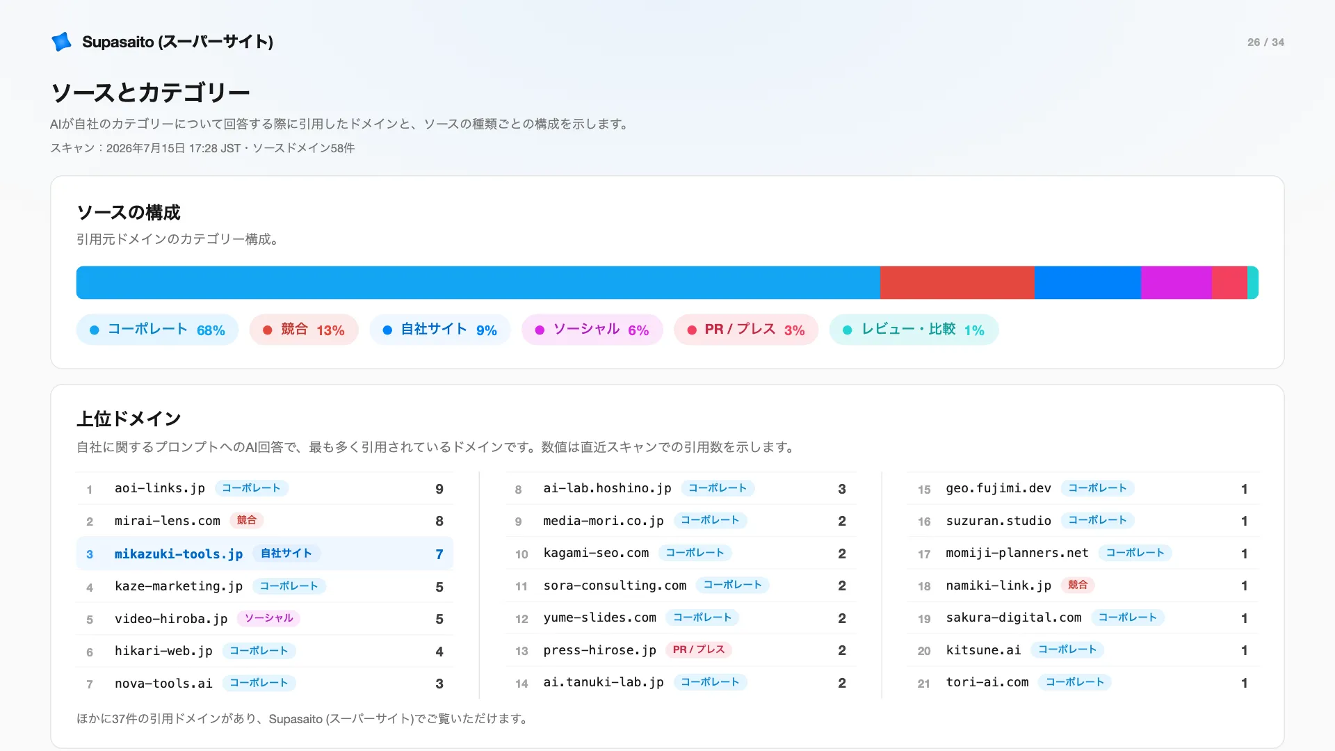Select the PR / プレス 3% legend chip
Screen dimensions: 1335x751
click(x=746, y=330)
